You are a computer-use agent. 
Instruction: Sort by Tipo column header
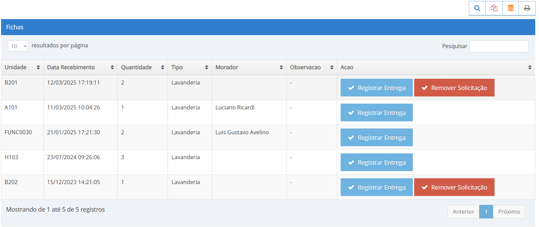[189, 67]
